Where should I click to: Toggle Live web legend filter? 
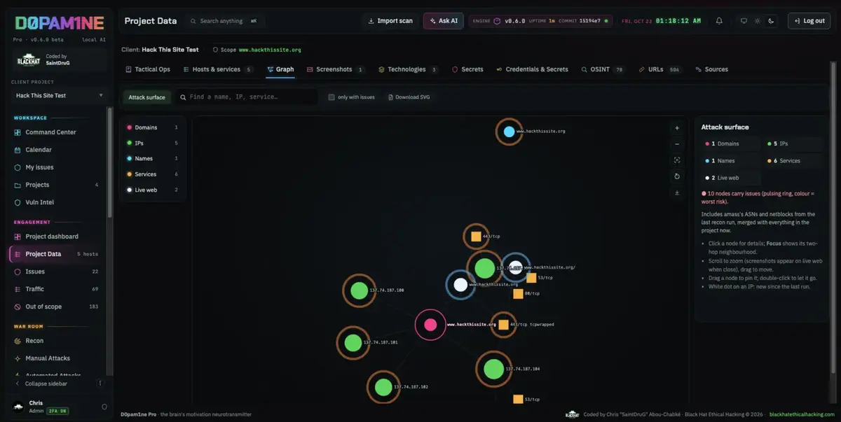152,190
